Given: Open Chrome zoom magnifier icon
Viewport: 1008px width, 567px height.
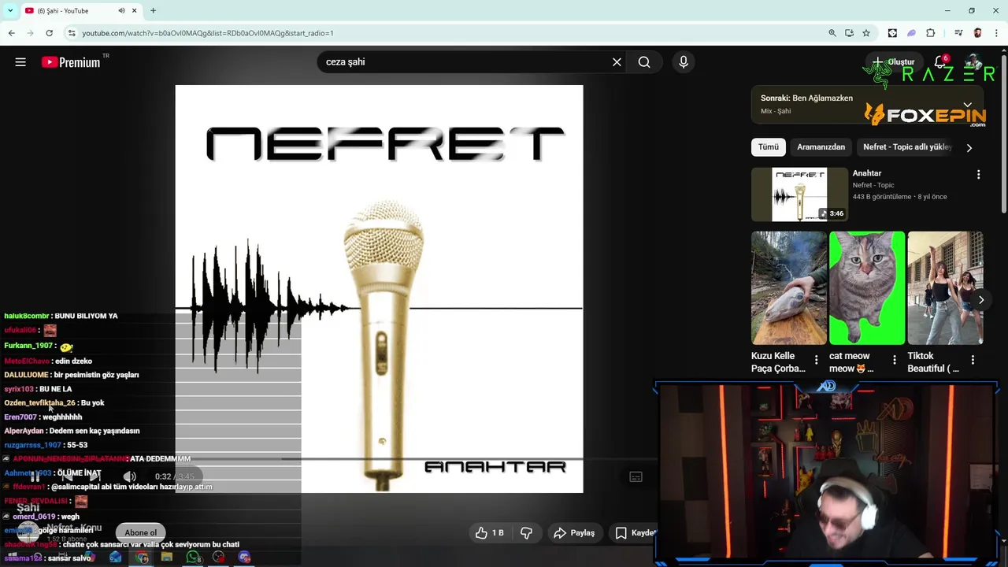Looking at the screenshot, I should [832, 33].
